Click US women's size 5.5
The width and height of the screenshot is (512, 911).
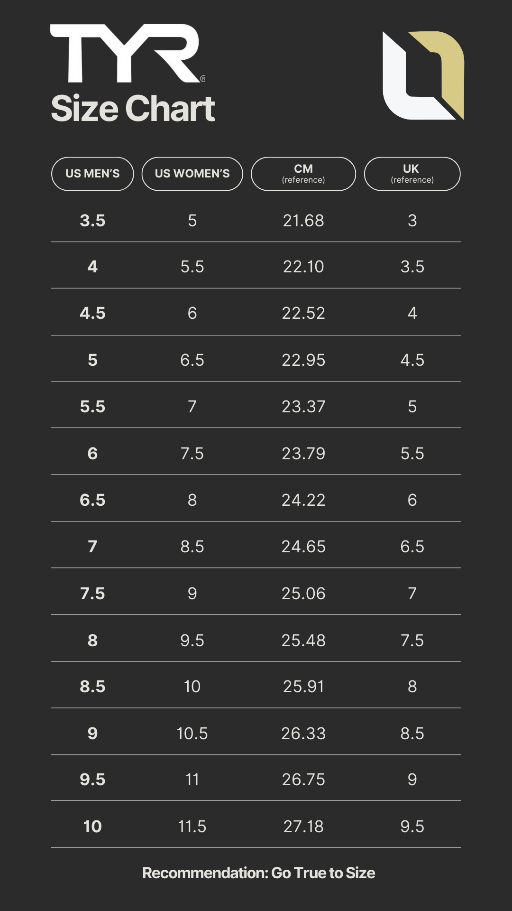pos(192,267)
